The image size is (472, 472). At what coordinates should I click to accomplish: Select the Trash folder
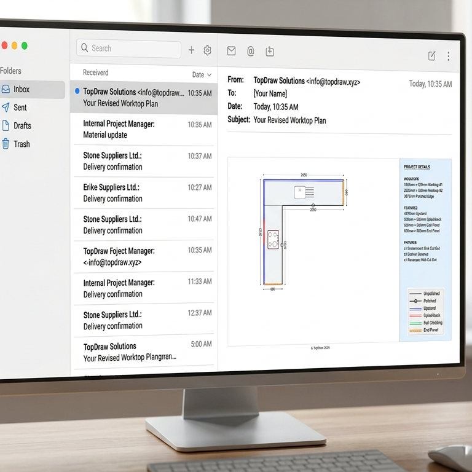pyautogui.click(x=33, y=144)
